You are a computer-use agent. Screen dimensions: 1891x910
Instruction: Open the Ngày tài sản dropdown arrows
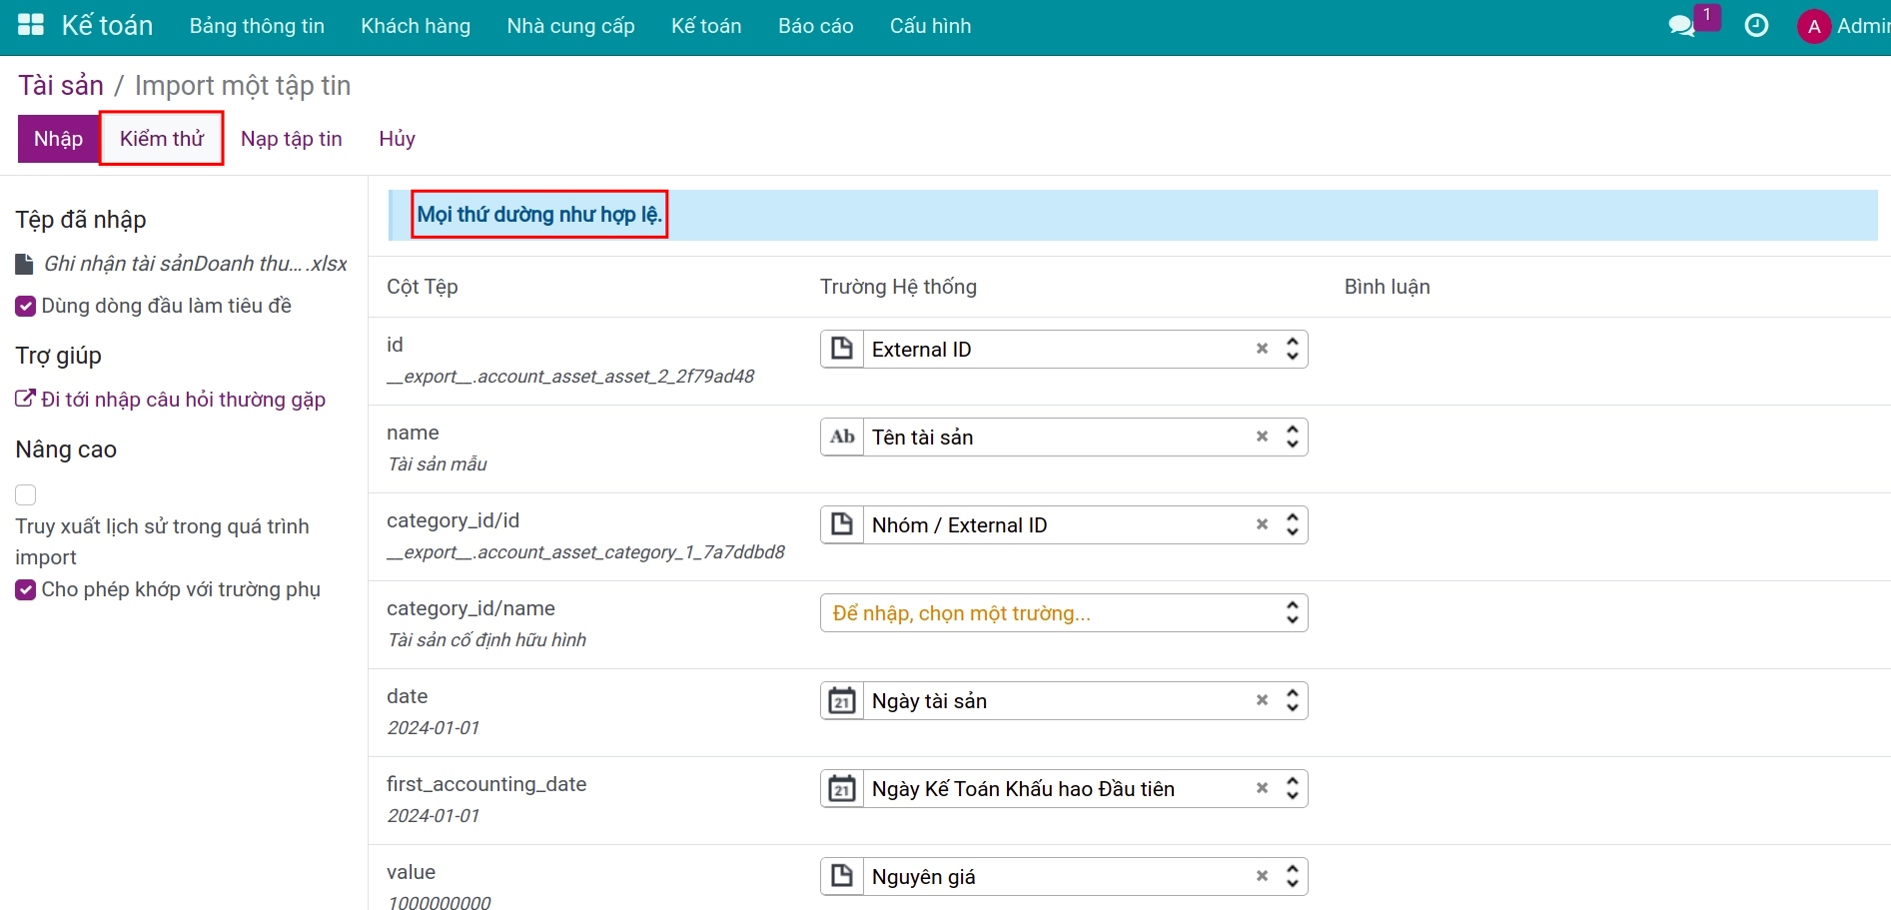pos(1293,700)
